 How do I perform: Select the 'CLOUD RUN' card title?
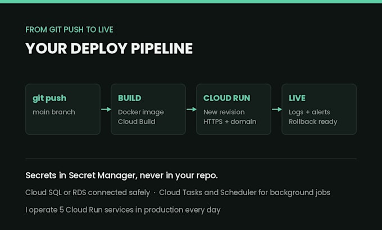(226, 98)
